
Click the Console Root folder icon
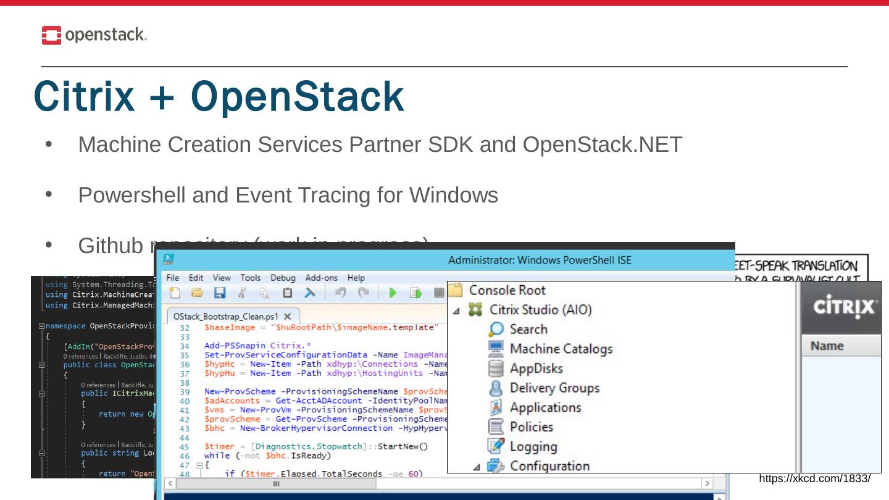coord(456,290)
